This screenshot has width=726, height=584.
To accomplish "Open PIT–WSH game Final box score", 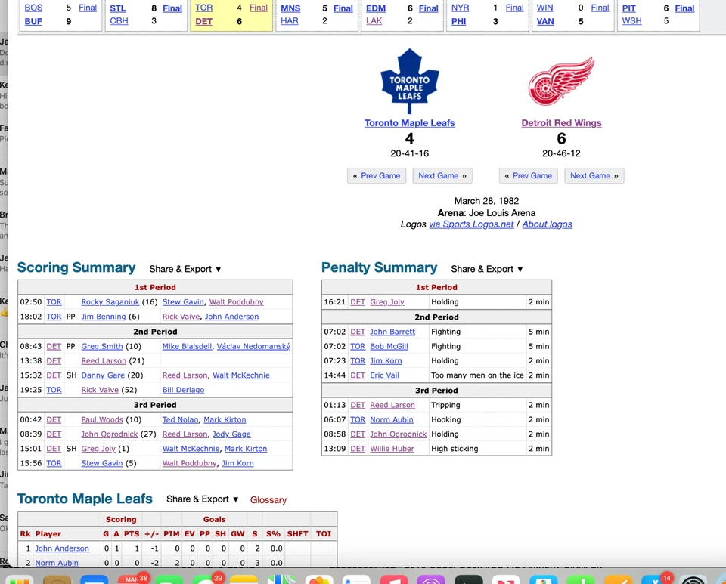I will tap(684, 8).
